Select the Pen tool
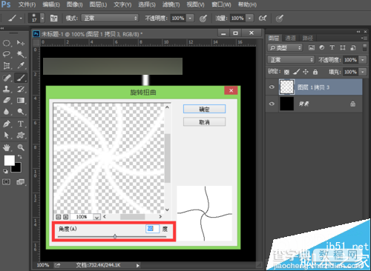 coord(7,124)
